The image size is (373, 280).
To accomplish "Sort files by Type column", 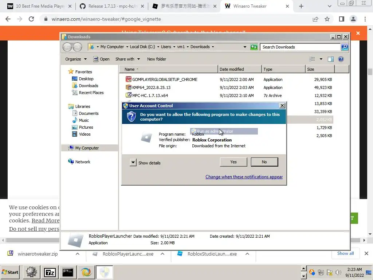I will pyautogui.click(x=283, y=69).
